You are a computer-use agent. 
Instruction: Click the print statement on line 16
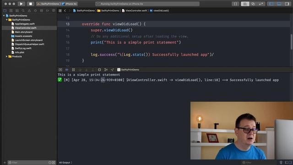[136, 42]
